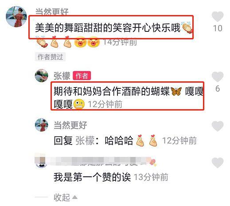
Task: Tap 张檬 mention in 回复 line
Action: click(x=85, y=141)
